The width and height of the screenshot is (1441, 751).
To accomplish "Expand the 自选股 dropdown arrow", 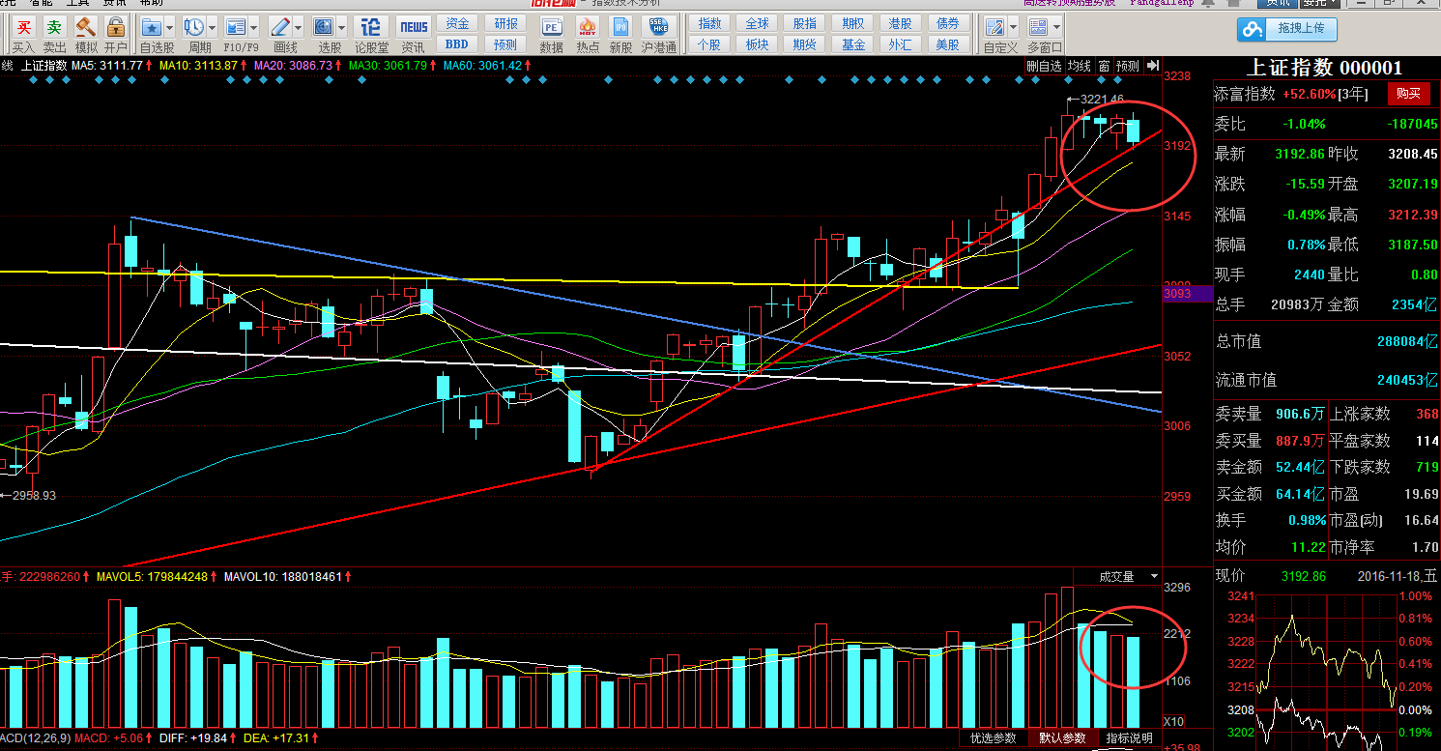I will [170, 27].
